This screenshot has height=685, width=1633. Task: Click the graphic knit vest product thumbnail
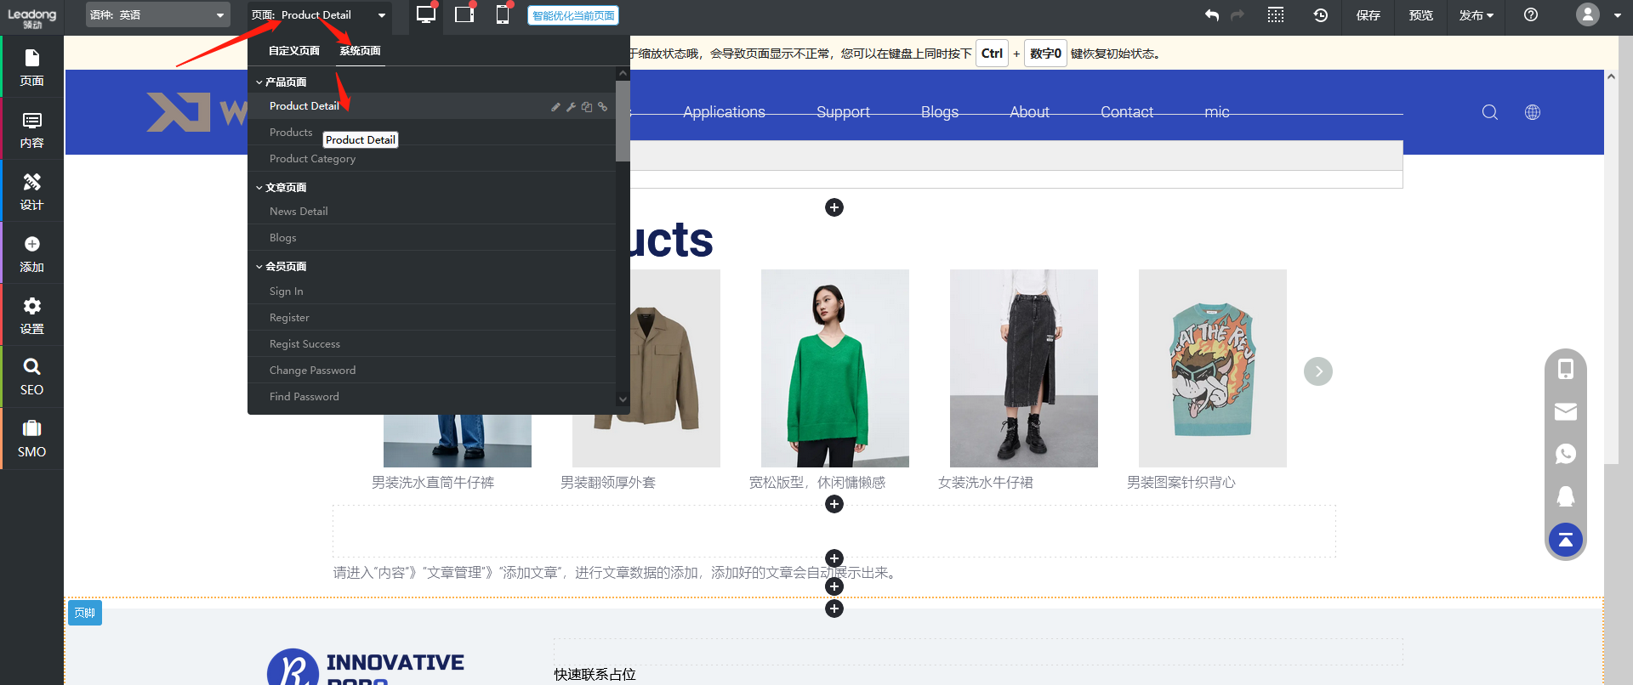[x=1213, y=368]
